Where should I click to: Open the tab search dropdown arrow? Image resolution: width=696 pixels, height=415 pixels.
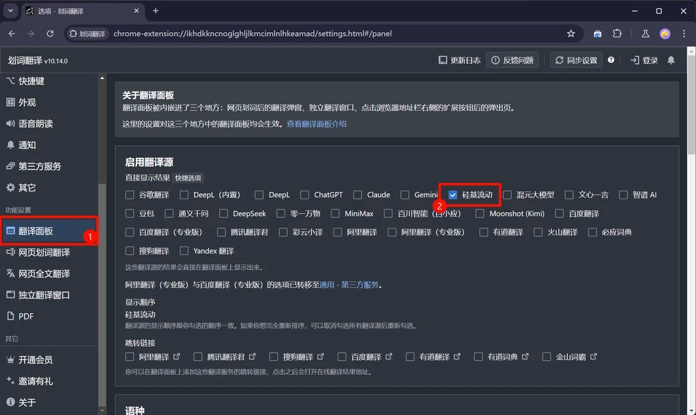[x=10, y=11]
